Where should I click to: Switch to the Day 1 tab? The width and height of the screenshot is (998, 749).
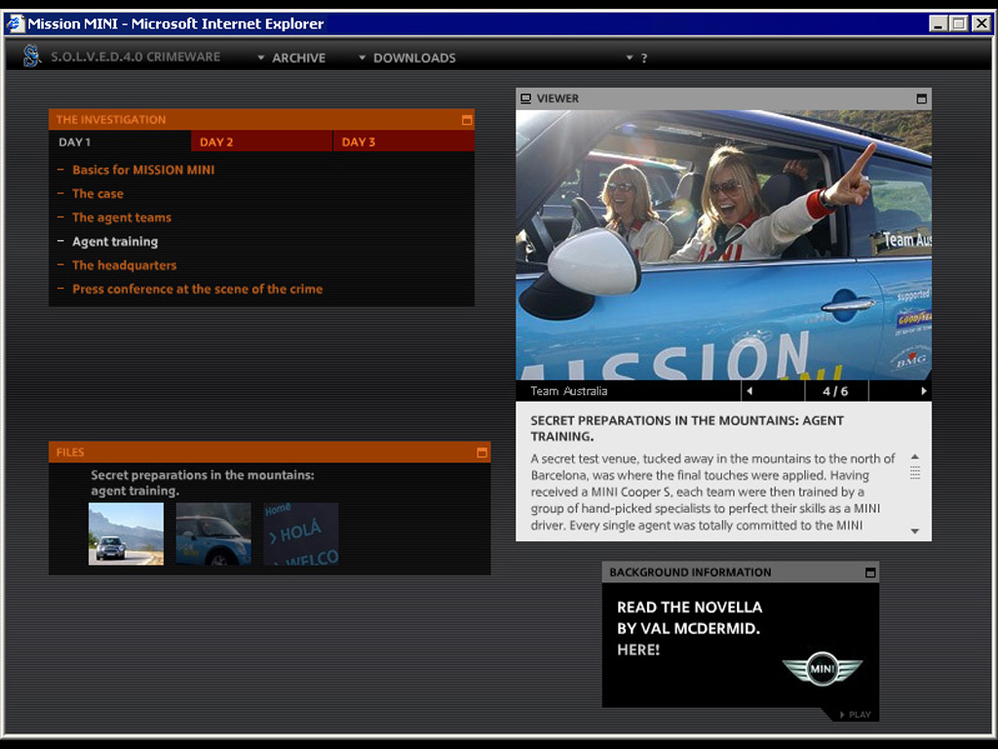point(120,142)
